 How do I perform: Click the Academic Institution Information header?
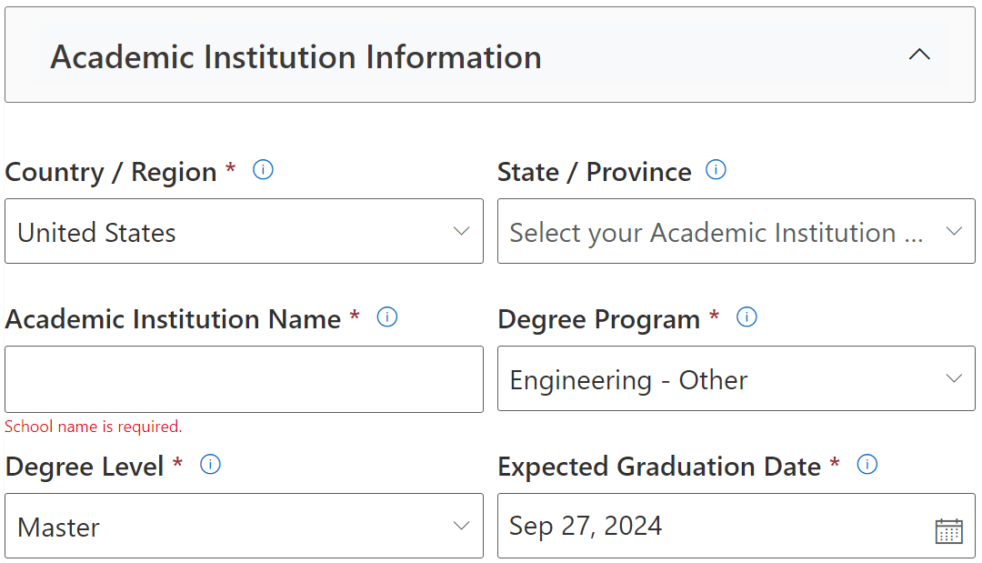[296, 56]
